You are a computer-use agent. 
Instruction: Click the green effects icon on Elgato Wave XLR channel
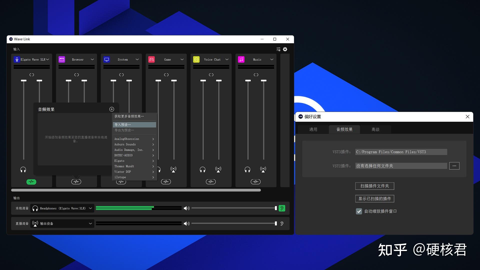tap(31, 182)
